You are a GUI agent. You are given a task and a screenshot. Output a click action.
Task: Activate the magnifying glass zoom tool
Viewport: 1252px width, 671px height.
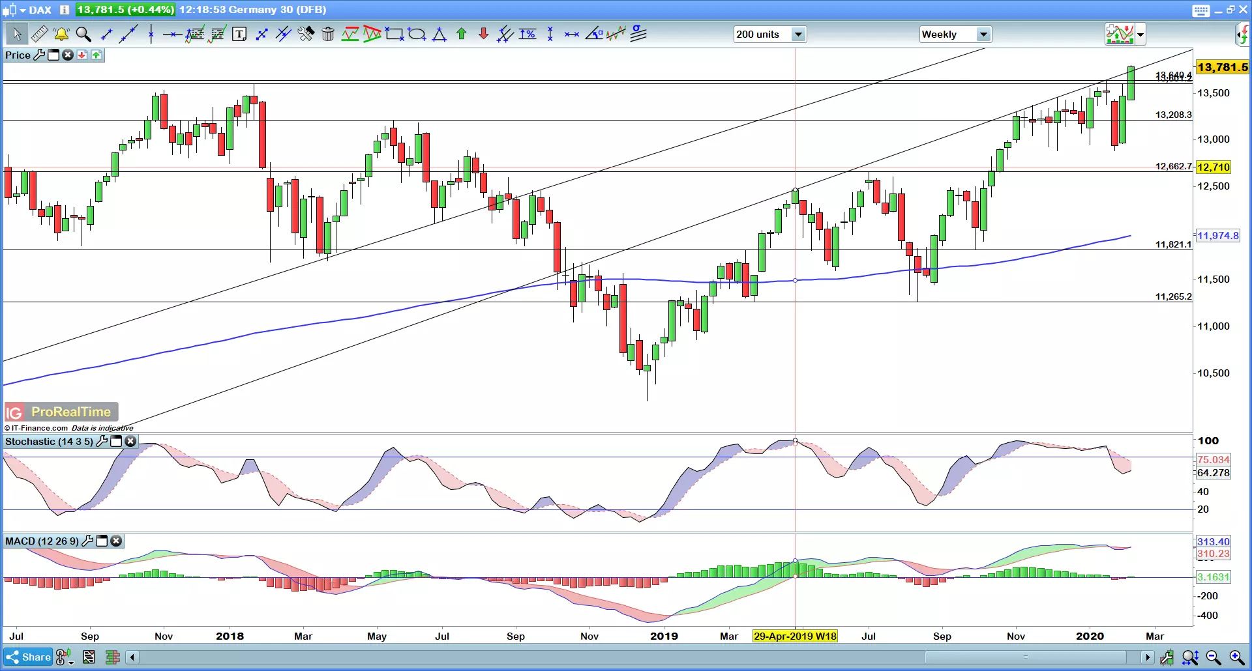(83, 34)
